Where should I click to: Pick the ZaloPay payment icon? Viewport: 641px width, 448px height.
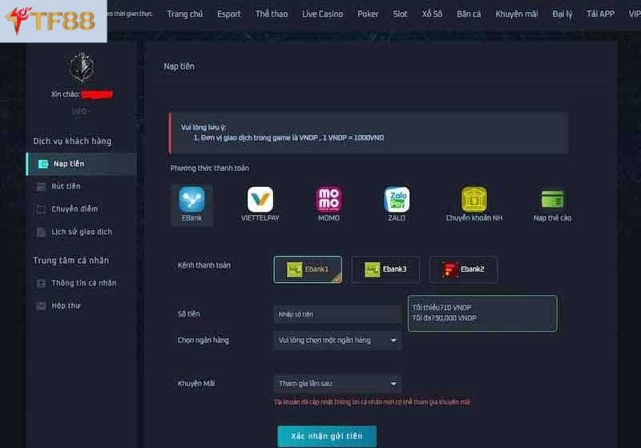pos(397,199)
